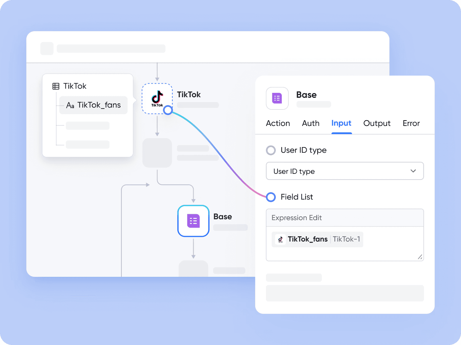461x345 pixels.
Task: Click the blue connector circle at Field List
Action: pyautogui.click(x=271, y=197)
